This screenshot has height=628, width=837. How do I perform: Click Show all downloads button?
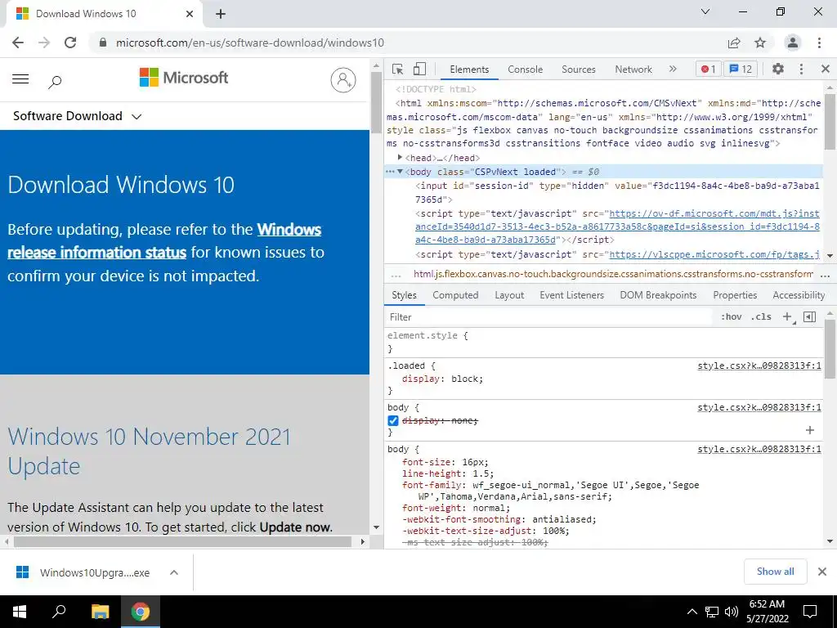click(x=775, y=572)
